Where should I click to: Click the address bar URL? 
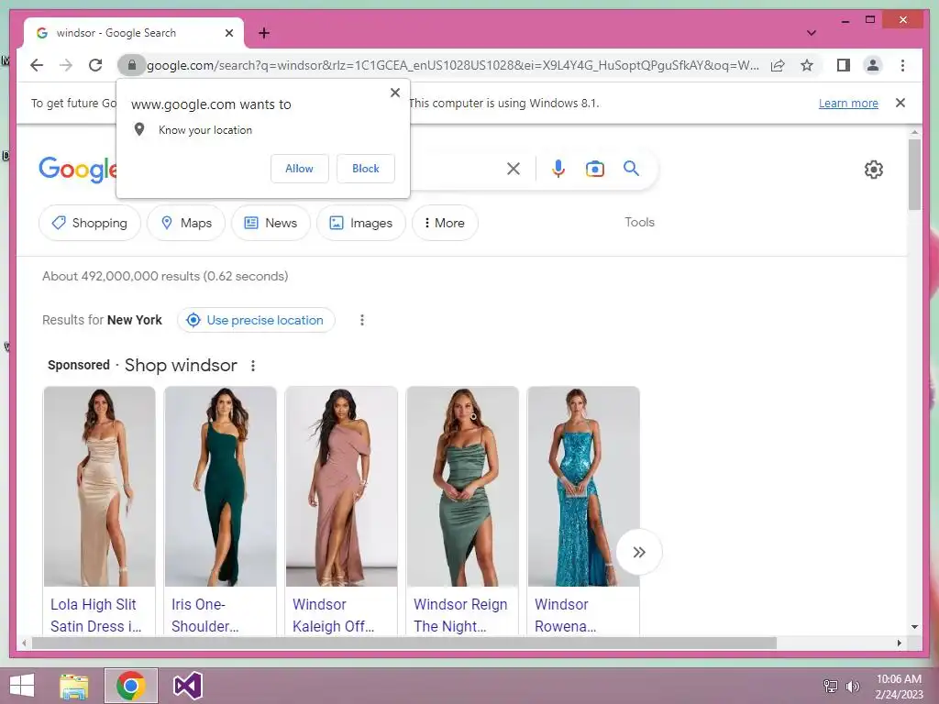pos(453,65)
